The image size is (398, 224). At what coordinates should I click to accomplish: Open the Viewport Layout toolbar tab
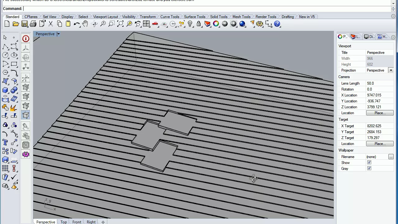click(106, 17)
